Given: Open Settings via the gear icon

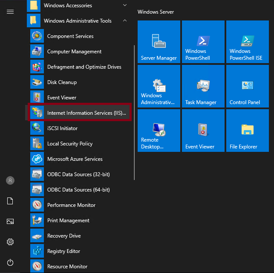Looking at the screenshot, I should [10, 242].
